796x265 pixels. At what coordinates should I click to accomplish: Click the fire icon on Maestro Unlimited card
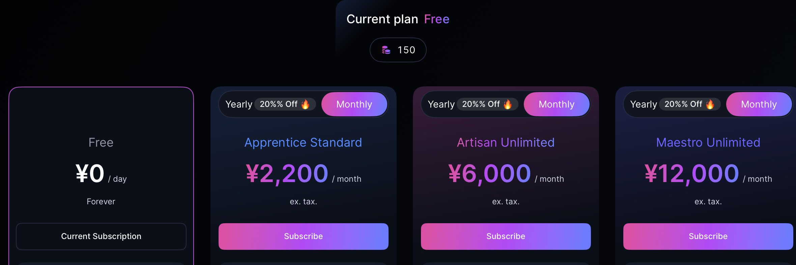(x=710, y=104)
